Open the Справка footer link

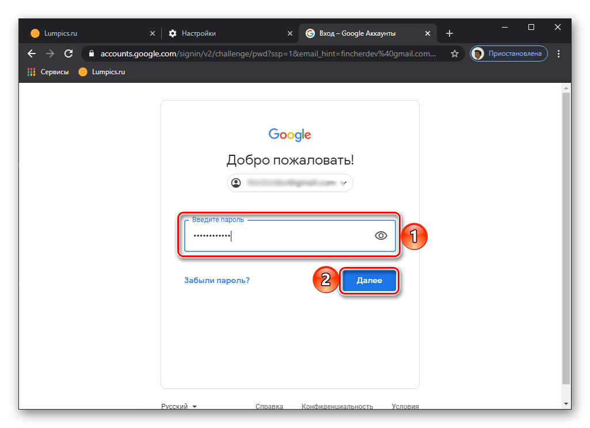pyautogui.click(x=269, y=406)
